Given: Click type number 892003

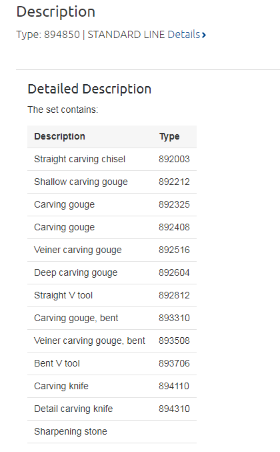Looking at the screenshot, I should tap(174, 159).
